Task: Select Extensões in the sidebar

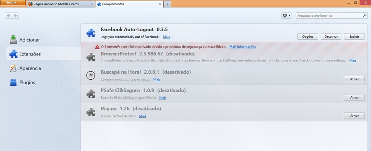Action: [43, 54]
